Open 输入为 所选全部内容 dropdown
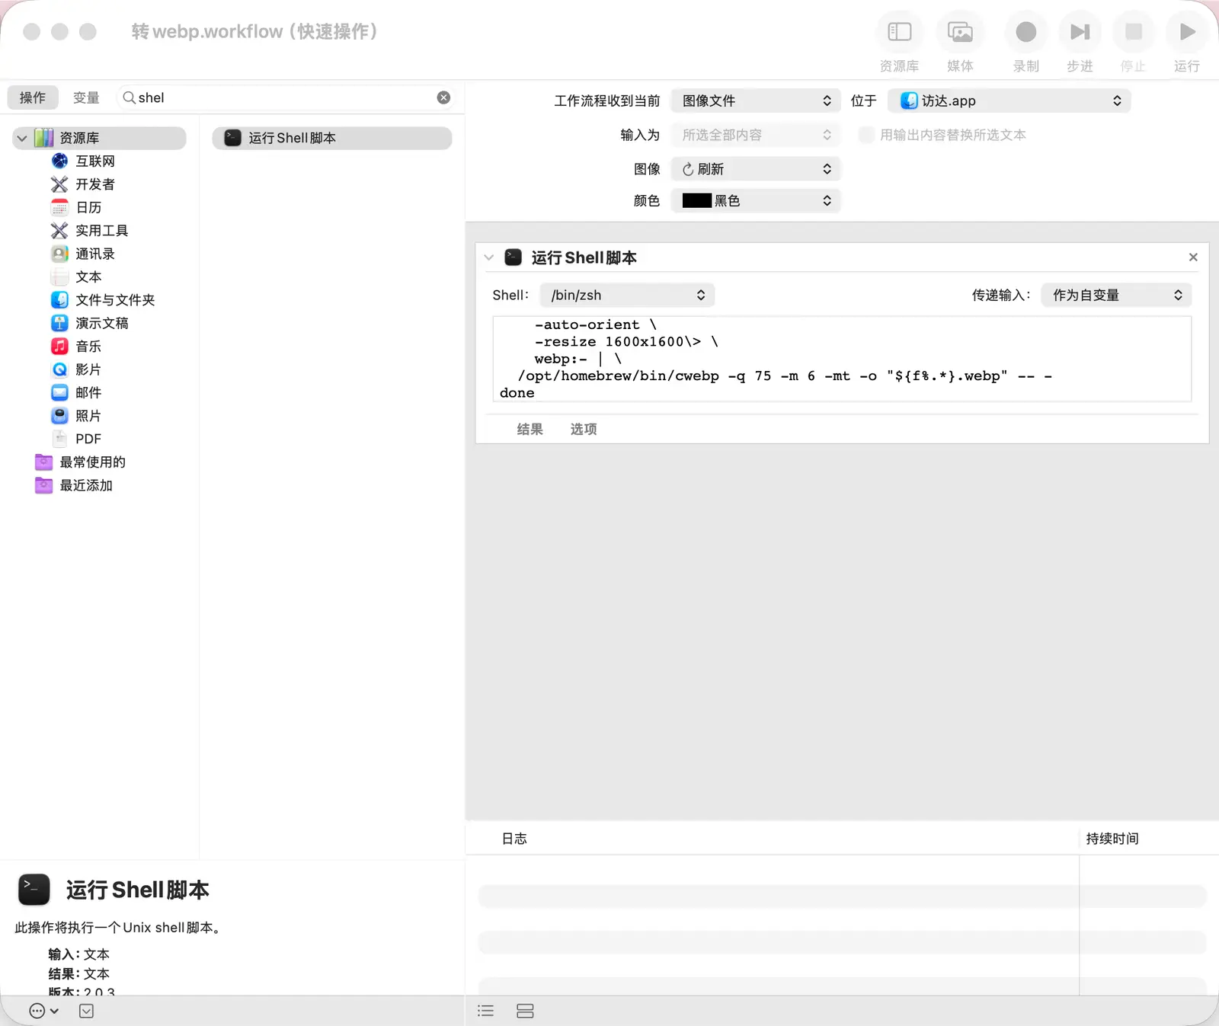1219x1026 pixels. point(755,135)
